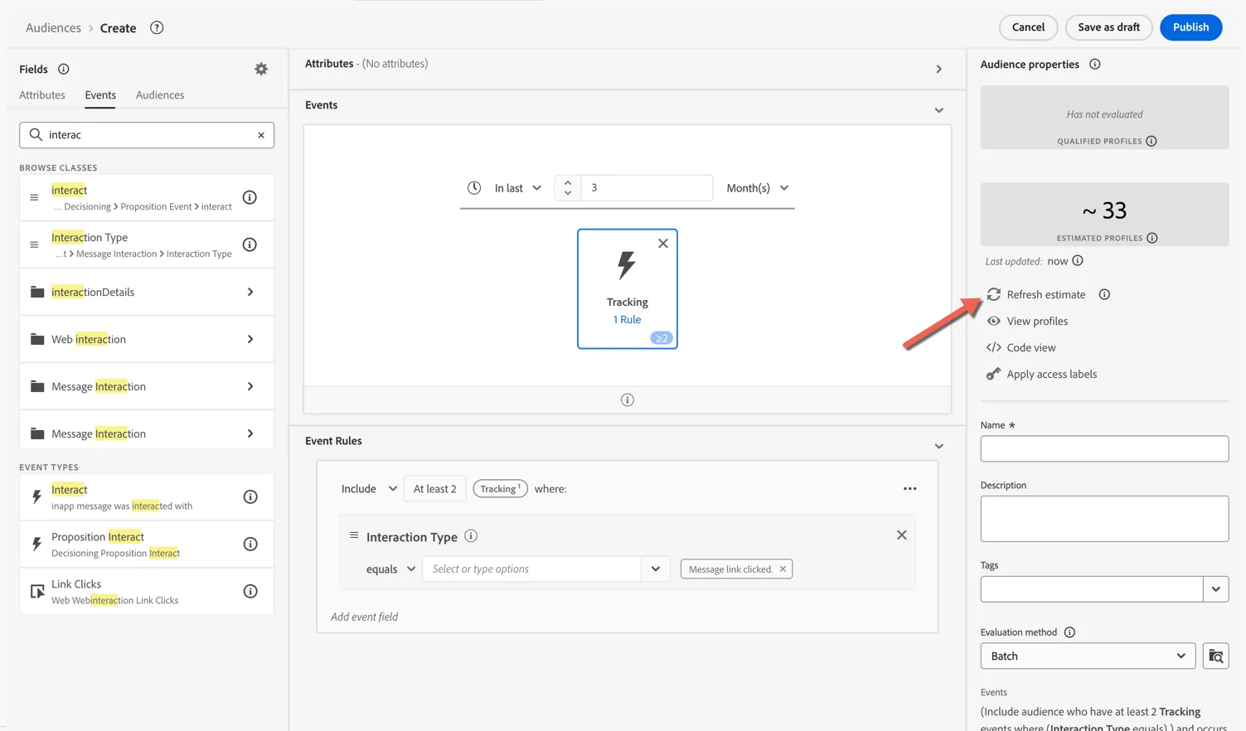
Task: Expand the Attributes section
Action: (939, 70)
